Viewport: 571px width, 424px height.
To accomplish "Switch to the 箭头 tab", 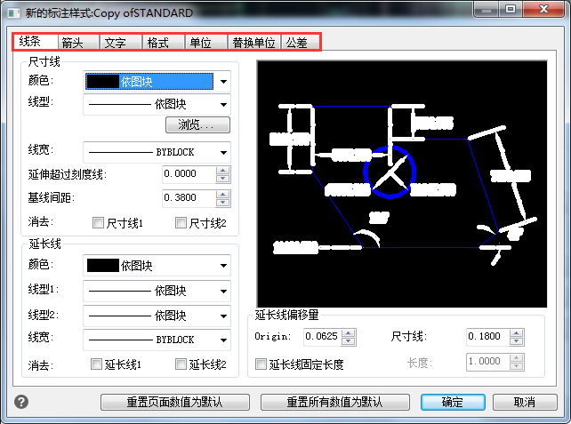I will pyautogui.click(x=78, y=43).
